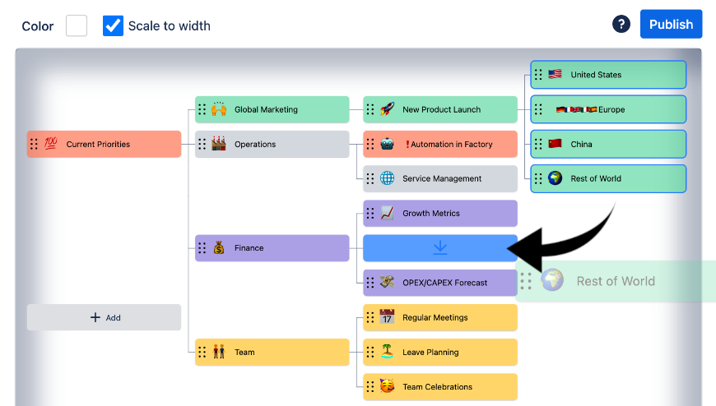The image size is (716, 406).
Task: Click the palm island icon on Leave Planning
Action: 387,352
